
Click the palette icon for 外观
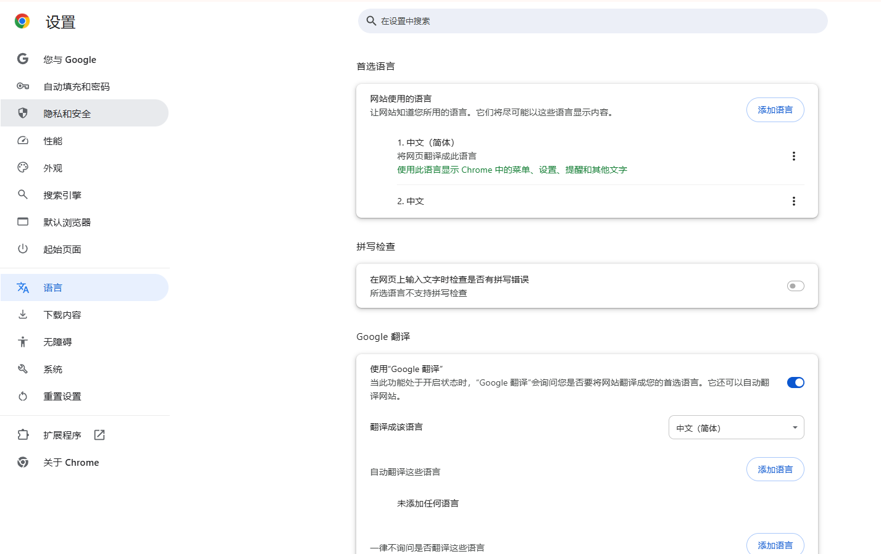pos(23,167)
